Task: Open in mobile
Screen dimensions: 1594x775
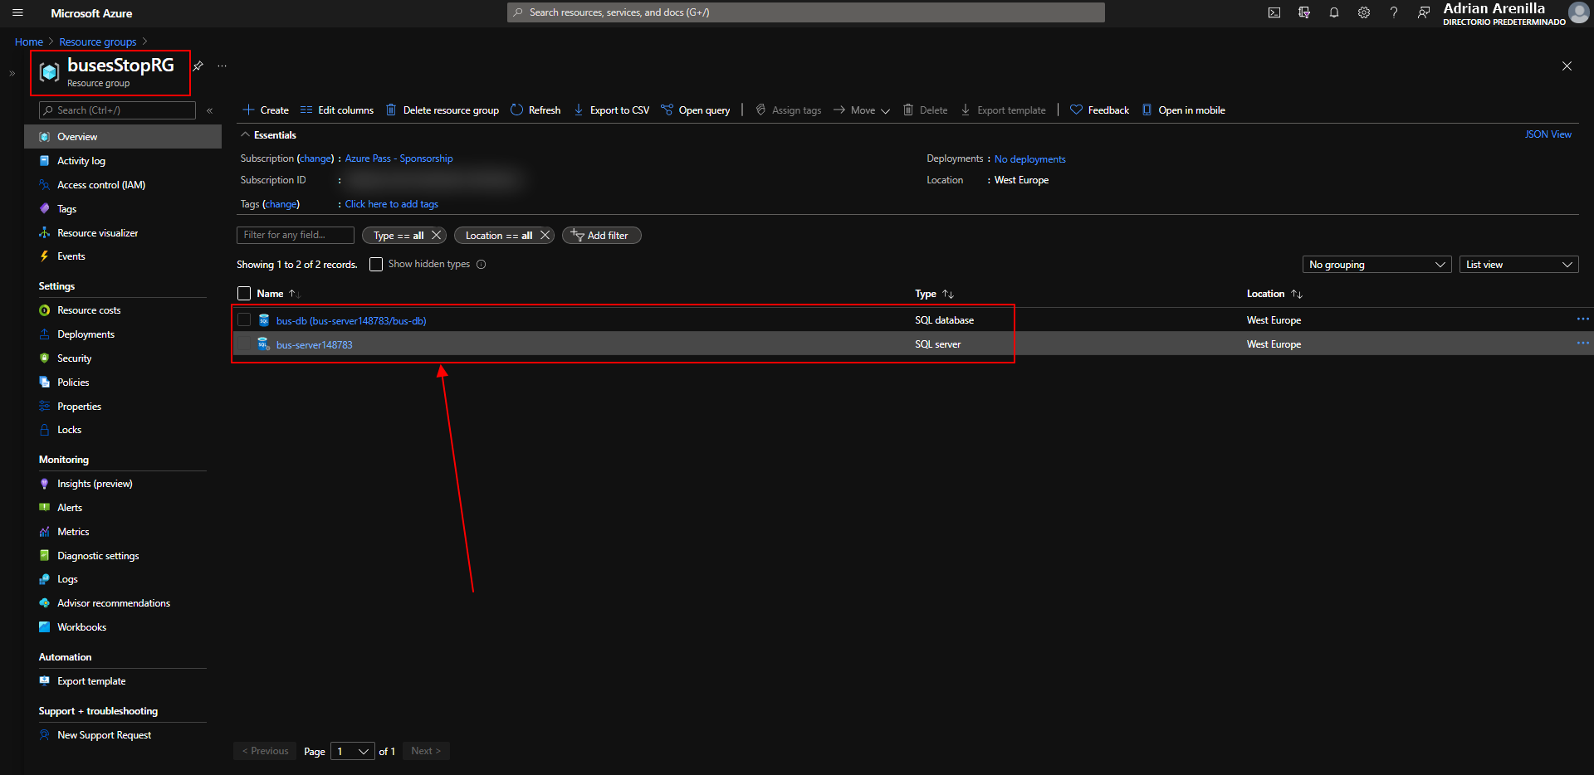Action: [1184, 110]
